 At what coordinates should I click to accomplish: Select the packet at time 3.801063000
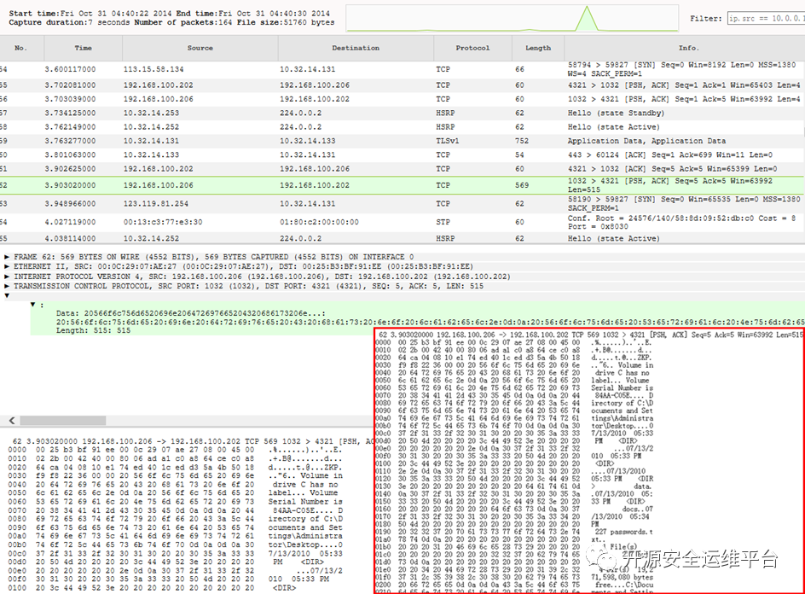70,154
